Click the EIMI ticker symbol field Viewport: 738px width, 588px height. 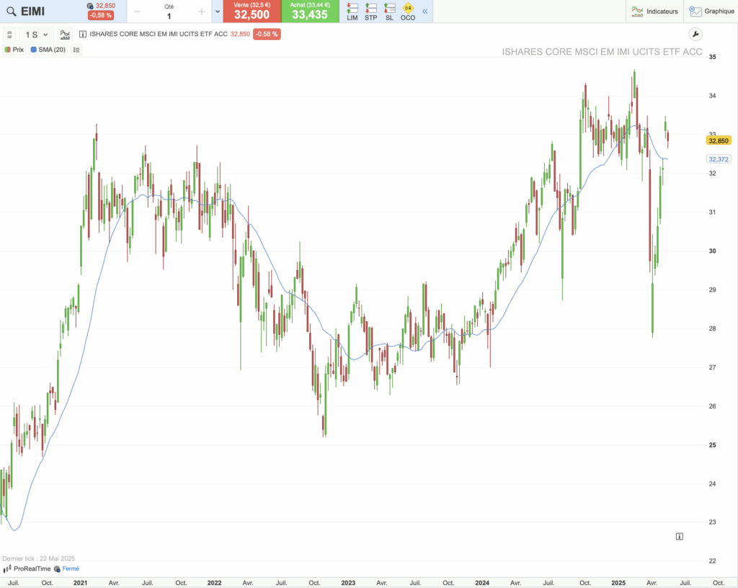click(32, 12)
